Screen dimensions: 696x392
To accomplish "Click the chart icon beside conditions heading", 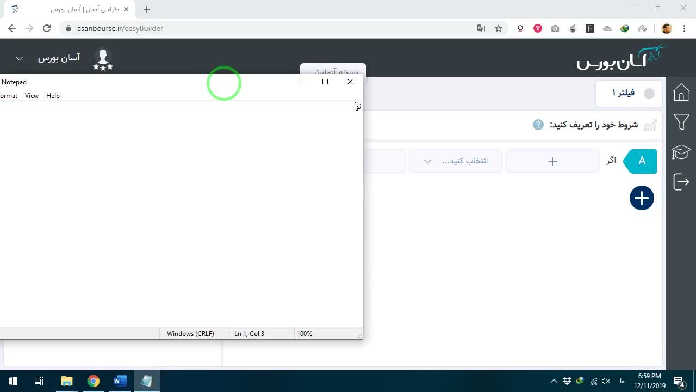I will click(650, 125).
